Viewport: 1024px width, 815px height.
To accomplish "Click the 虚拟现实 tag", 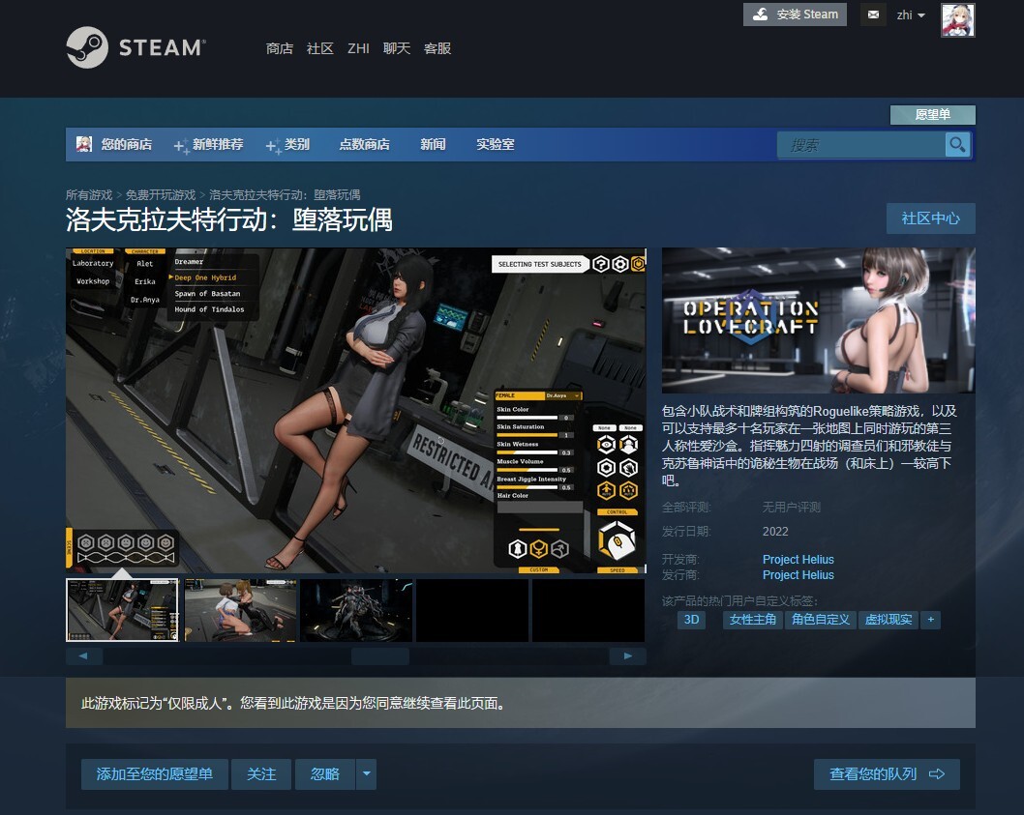I will (888, 620).
